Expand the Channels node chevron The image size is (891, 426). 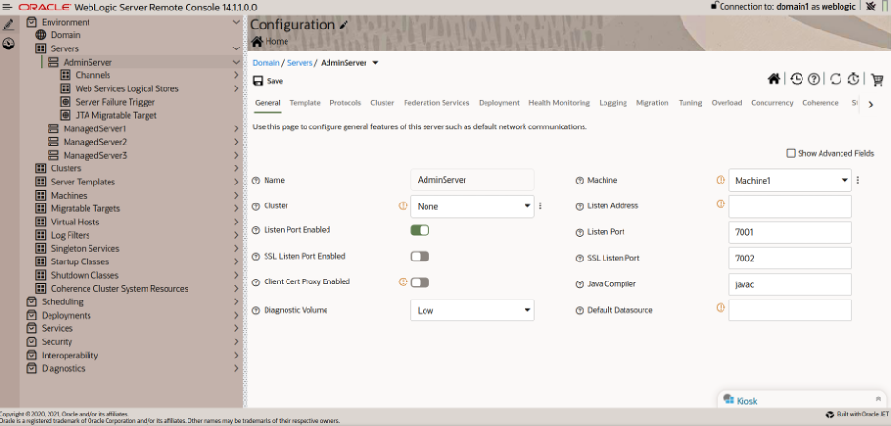[x=236, y=75]
